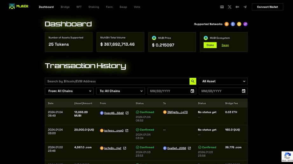Select the Bitcoin supported network icon
Viewport: 293px width, 164px height.
tap(227, 24)
